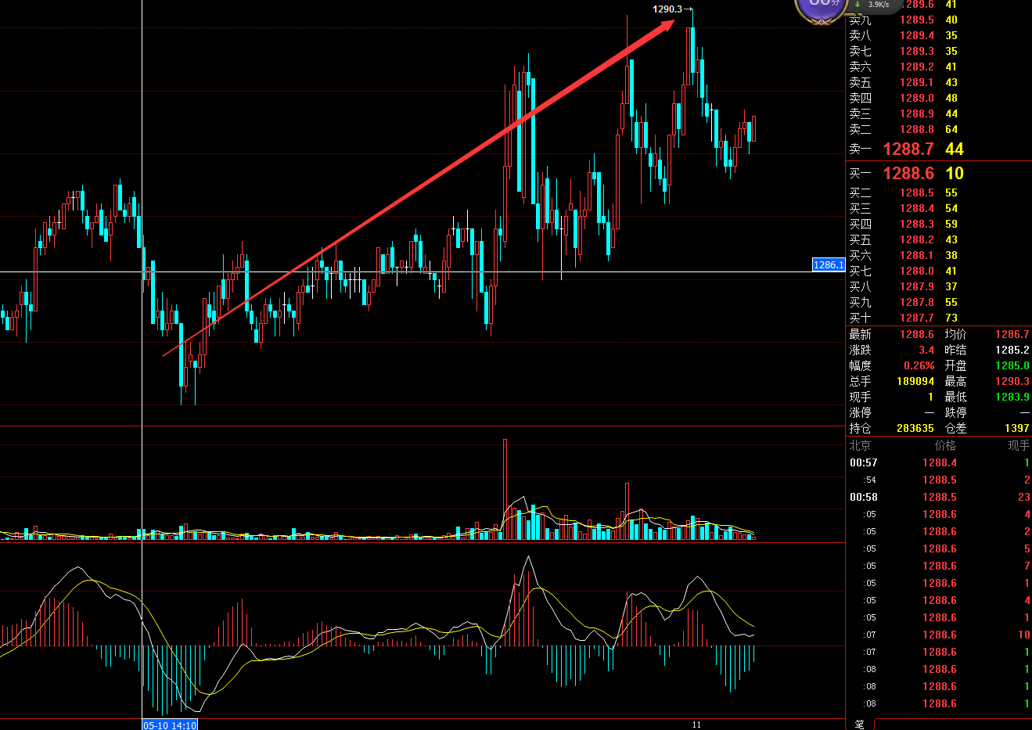Click the tick volume 7 in trade list
This screenshot has height=730, width=1032.
click(x=1027, y=566)
